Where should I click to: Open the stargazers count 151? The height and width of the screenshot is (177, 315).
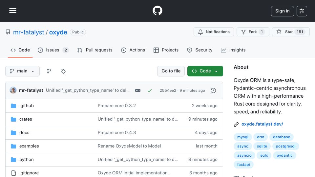tap(300, 32)
